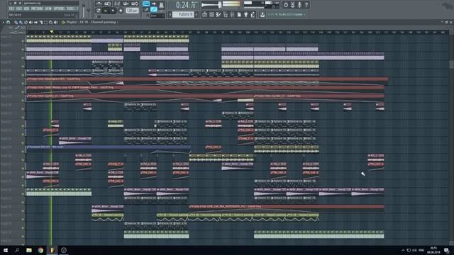Click the song time display
This screenshot has width=454, height=255.
[x=187, y=5]
